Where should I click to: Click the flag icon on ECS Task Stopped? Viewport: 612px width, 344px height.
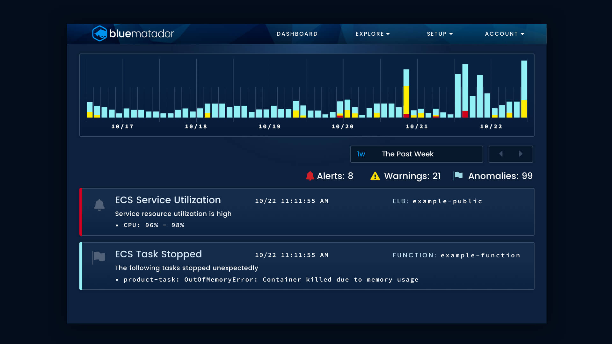(x=99, y=257)
